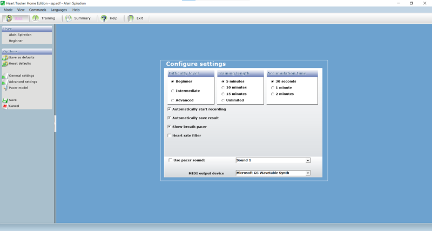Click the Save option label

click(x=12, y=100)
